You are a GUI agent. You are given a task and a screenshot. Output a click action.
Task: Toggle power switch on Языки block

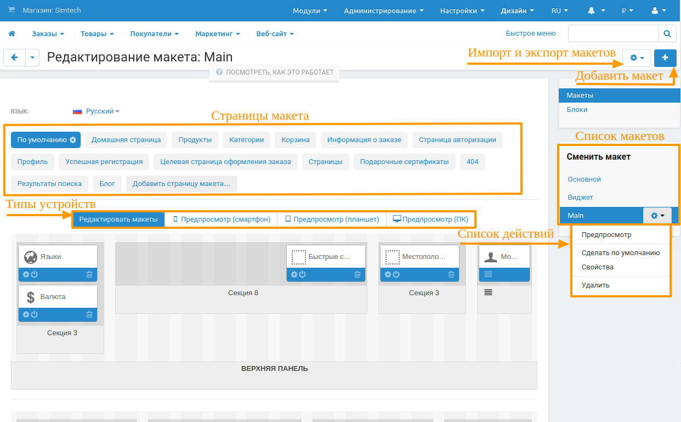tap(34, 274)
